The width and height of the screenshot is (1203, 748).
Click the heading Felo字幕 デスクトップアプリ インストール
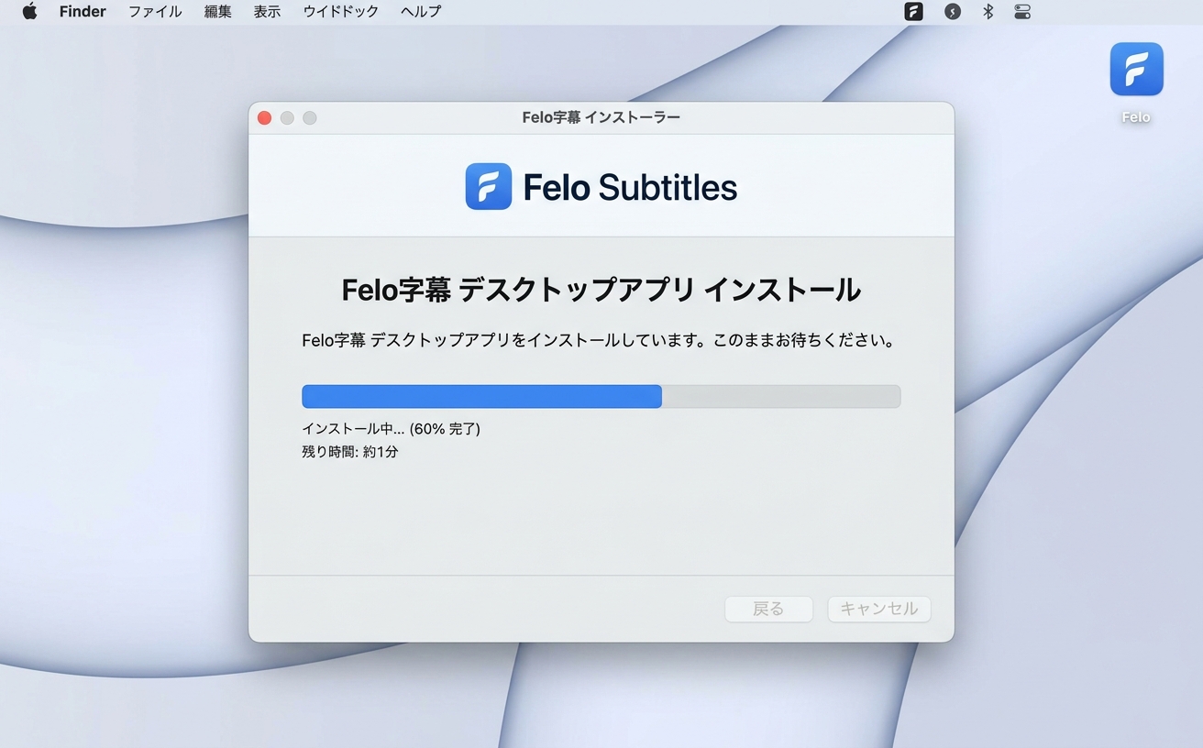click(601, 290)
